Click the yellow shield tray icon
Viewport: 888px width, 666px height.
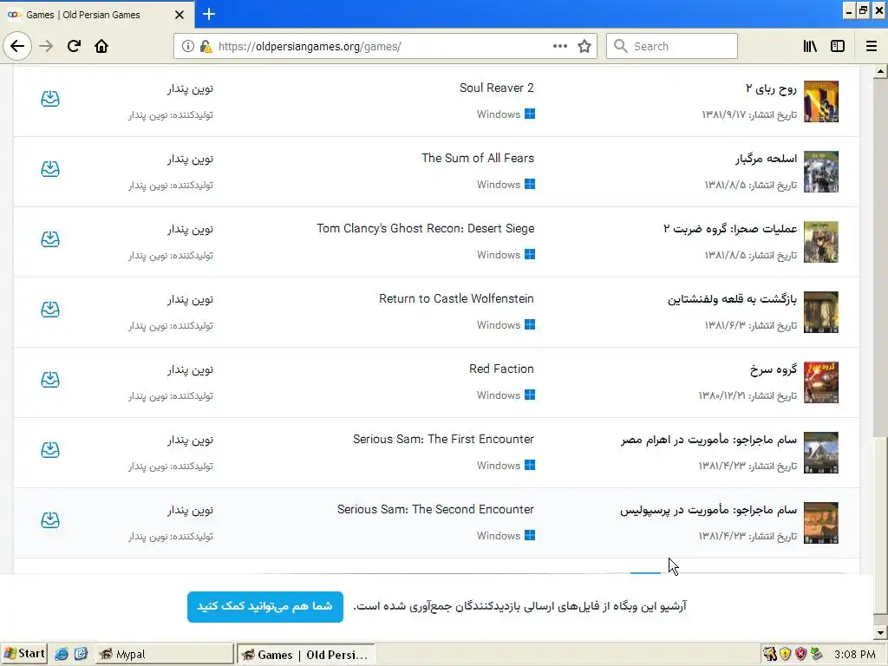pos(785,654)
